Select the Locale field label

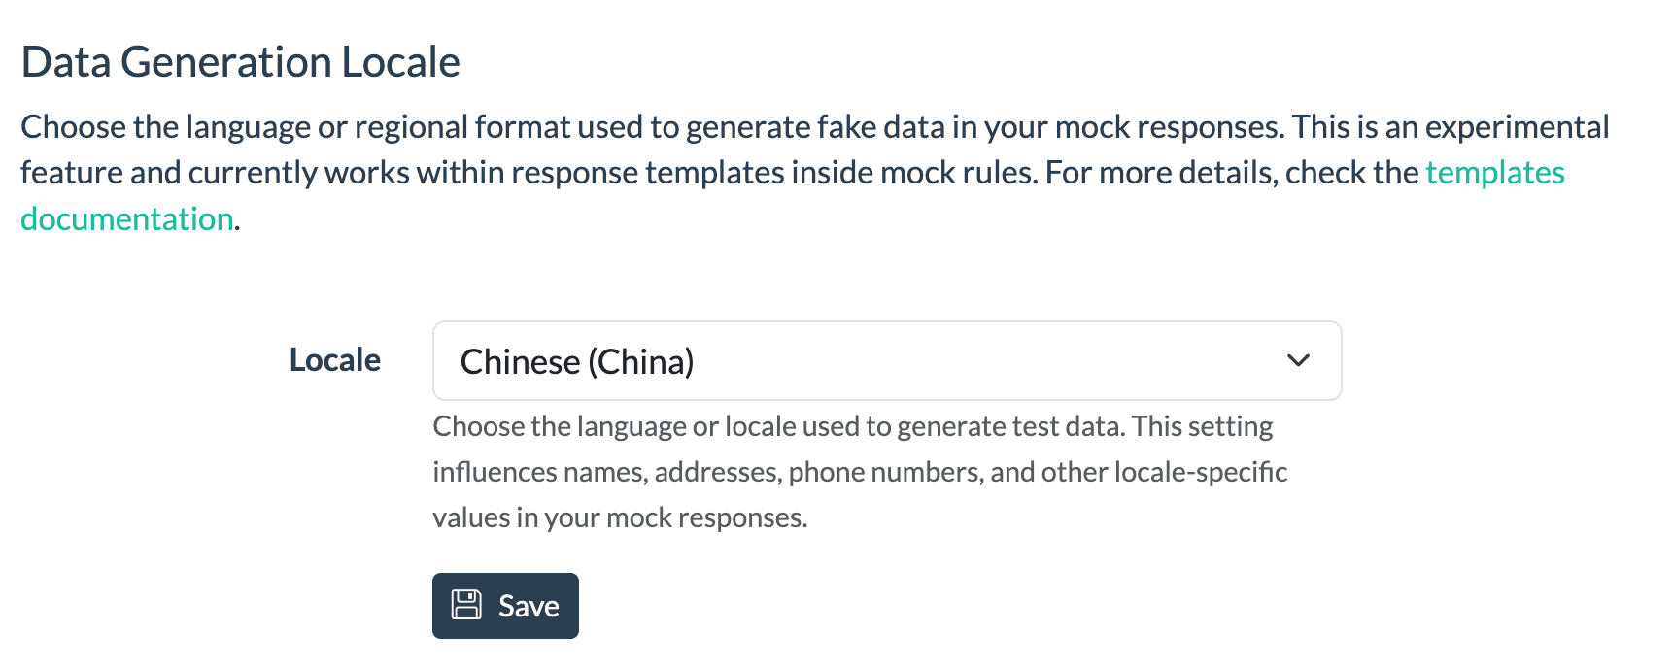334,360
